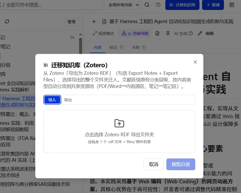Open the help question mark icon by search
The image size is (241, 193).
[158, 5]
